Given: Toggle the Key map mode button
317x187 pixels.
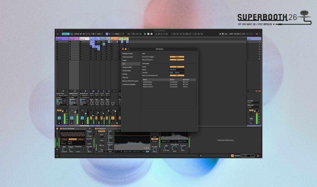Looking at the screenshot, I should tap(226, 34).
